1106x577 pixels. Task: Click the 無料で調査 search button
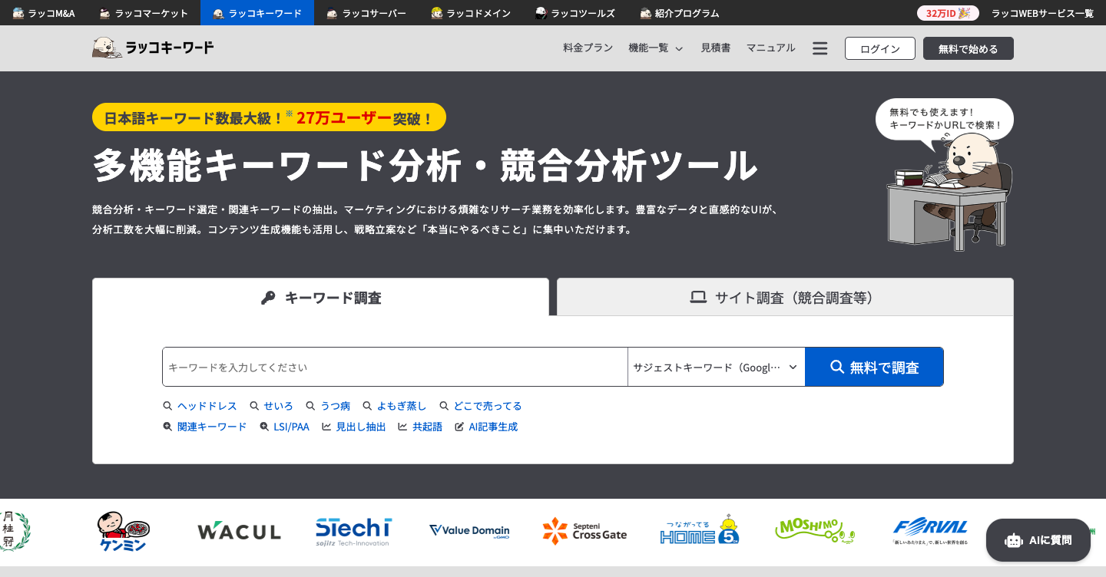(x=873, y=367)
